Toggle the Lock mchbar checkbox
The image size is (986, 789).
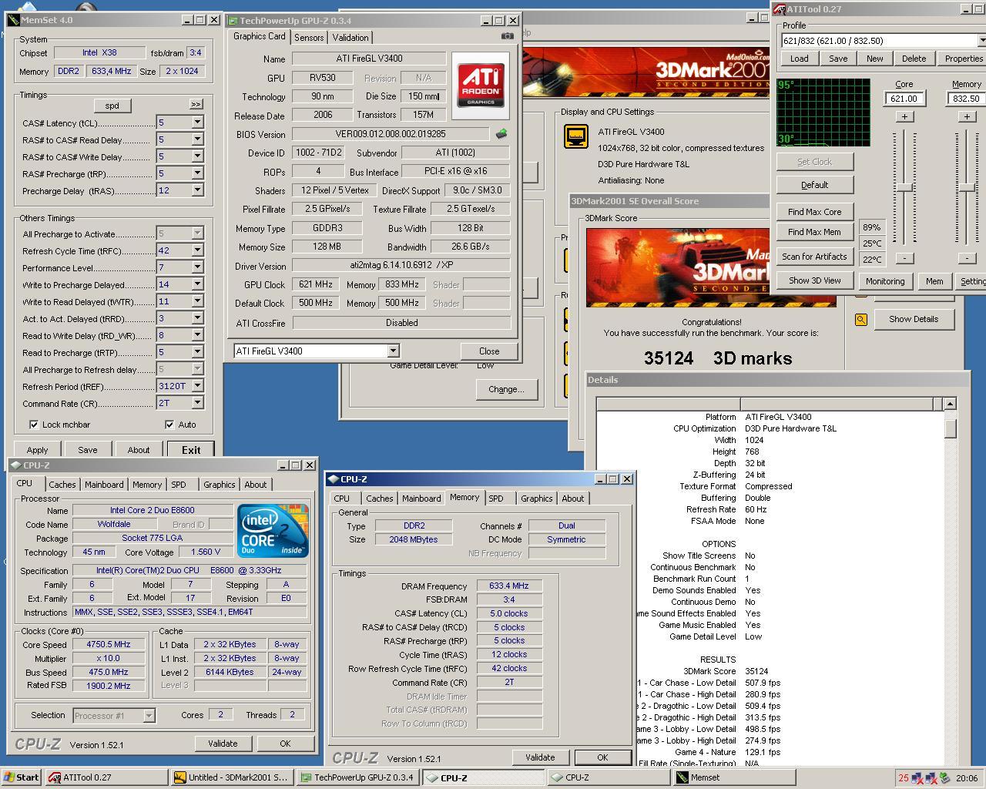34,425
